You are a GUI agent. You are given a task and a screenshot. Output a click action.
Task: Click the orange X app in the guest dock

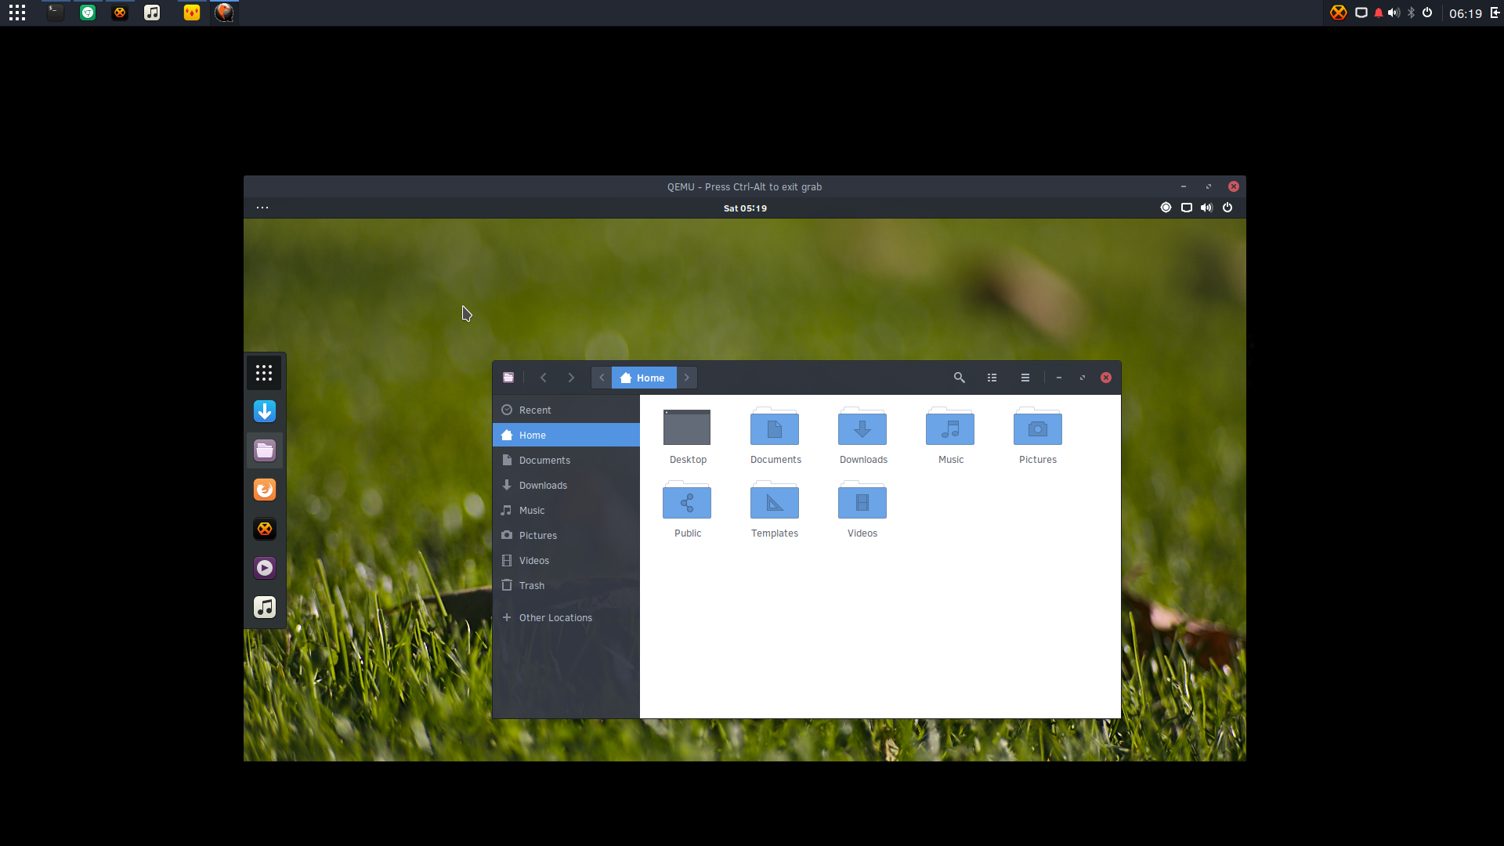[265, 530]
